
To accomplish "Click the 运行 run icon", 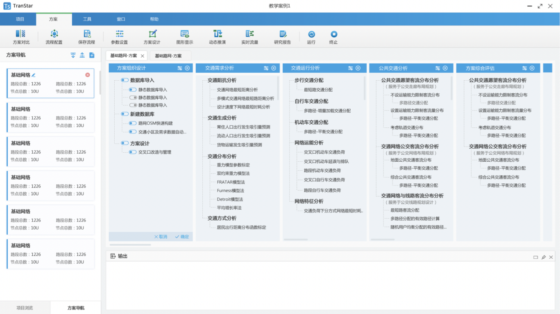I will pos(311,37).
